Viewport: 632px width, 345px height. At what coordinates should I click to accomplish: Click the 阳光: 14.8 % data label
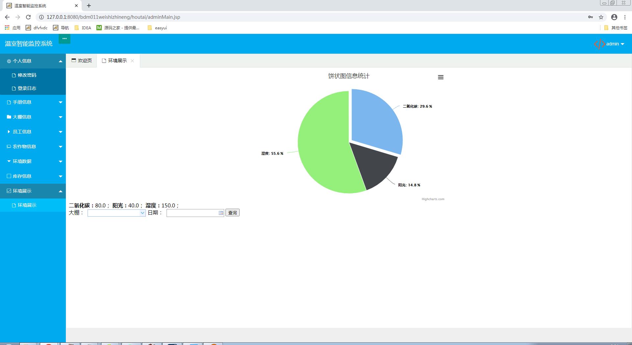pyautogui.click(x=409, y=185)
